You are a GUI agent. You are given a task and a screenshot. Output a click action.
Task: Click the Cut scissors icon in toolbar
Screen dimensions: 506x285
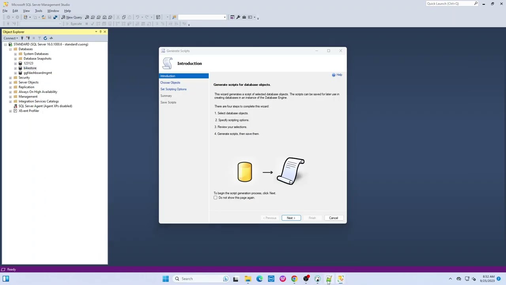point(118,17)
